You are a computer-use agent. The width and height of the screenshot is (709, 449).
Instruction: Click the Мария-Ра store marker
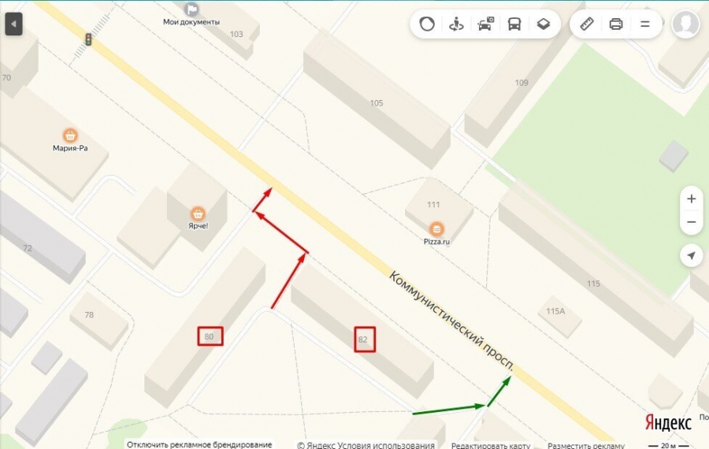(70, 135)
